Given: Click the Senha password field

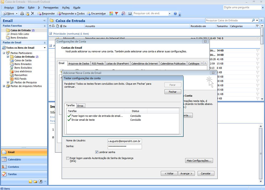Looking at the screenshot, I should point(125,147).
